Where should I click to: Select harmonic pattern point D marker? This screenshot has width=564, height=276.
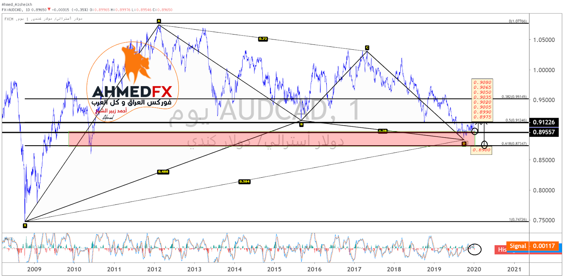pos(464,143)
